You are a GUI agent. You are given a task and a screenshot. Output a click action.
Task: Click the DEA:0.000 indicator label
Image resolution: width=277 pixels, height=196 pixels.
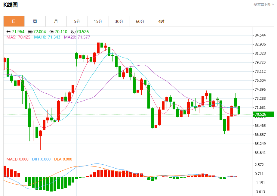click(x=63, y=159)
